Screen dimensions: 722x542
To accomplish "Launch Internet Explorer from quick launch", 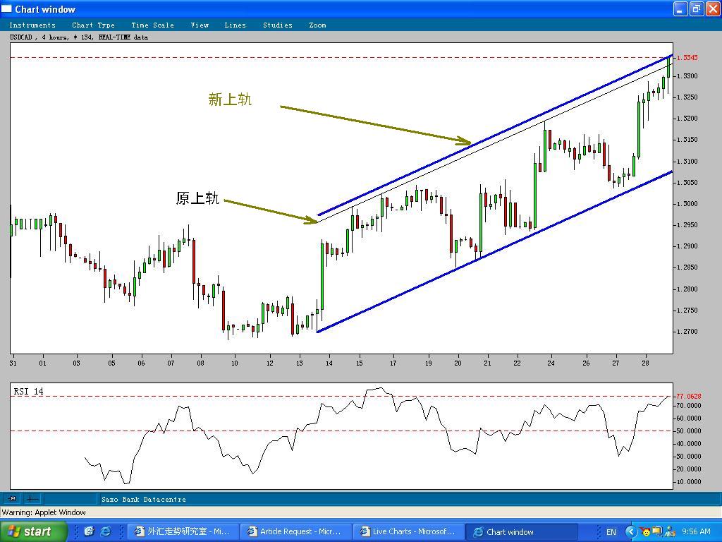I will (106, 531).
